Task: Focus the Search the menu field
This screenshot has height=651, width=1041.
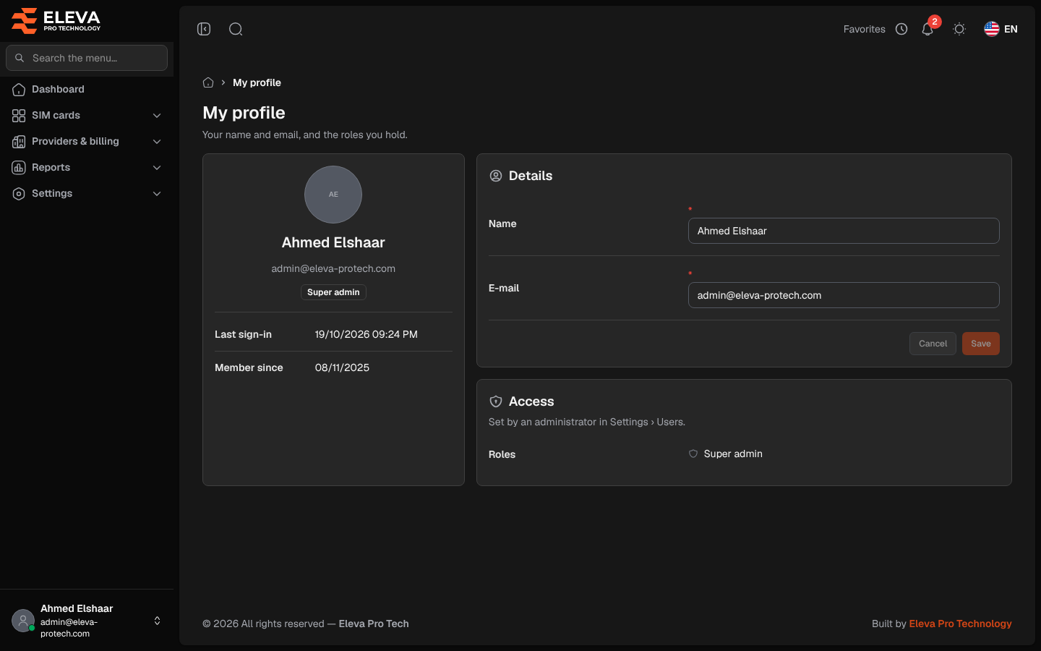Action: [x=87, y=58]
